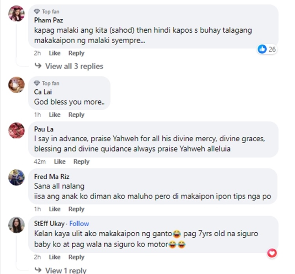Click Ca Lai's Top fan diamond badge
Viewport: 295px width, 274px height.
[x=37, y=83]
